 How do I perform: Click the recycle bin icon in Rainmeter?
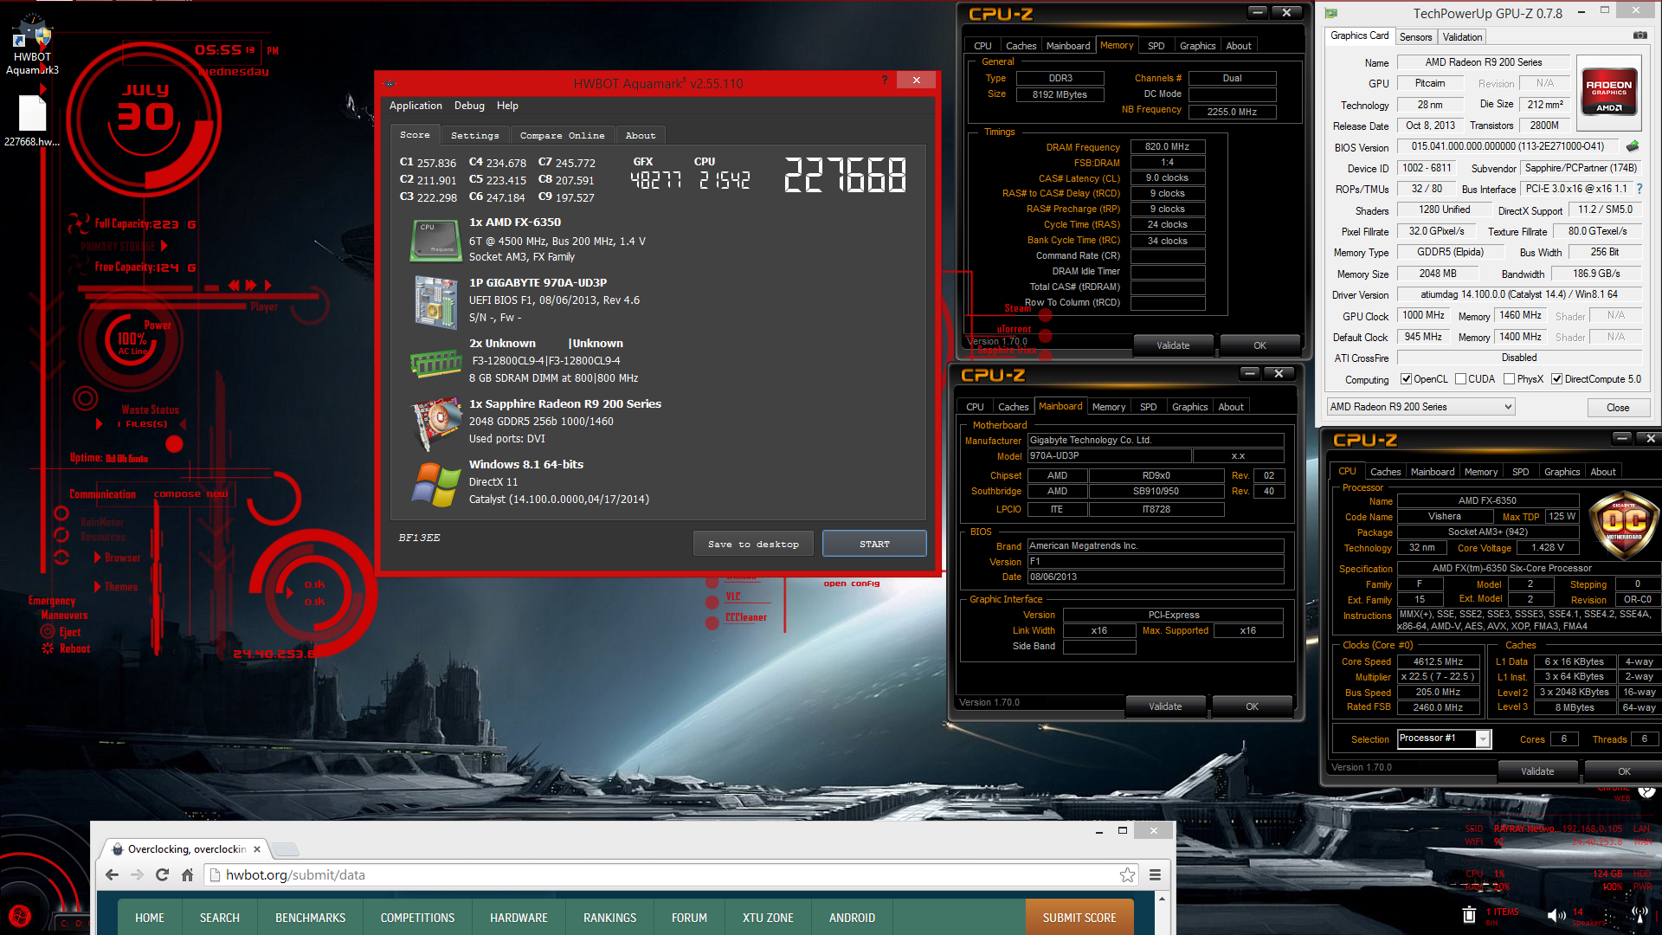pyautogui.click(x=1469, y=914)
